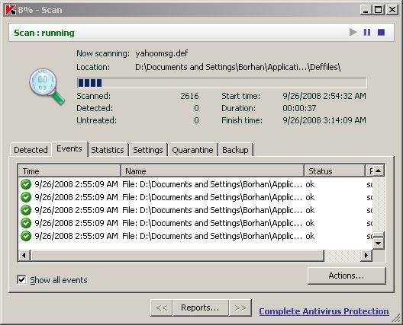The image size is (403, 325).
Task: Click the finish time 3:14:09 AM value
Action: tap(324, 120)
